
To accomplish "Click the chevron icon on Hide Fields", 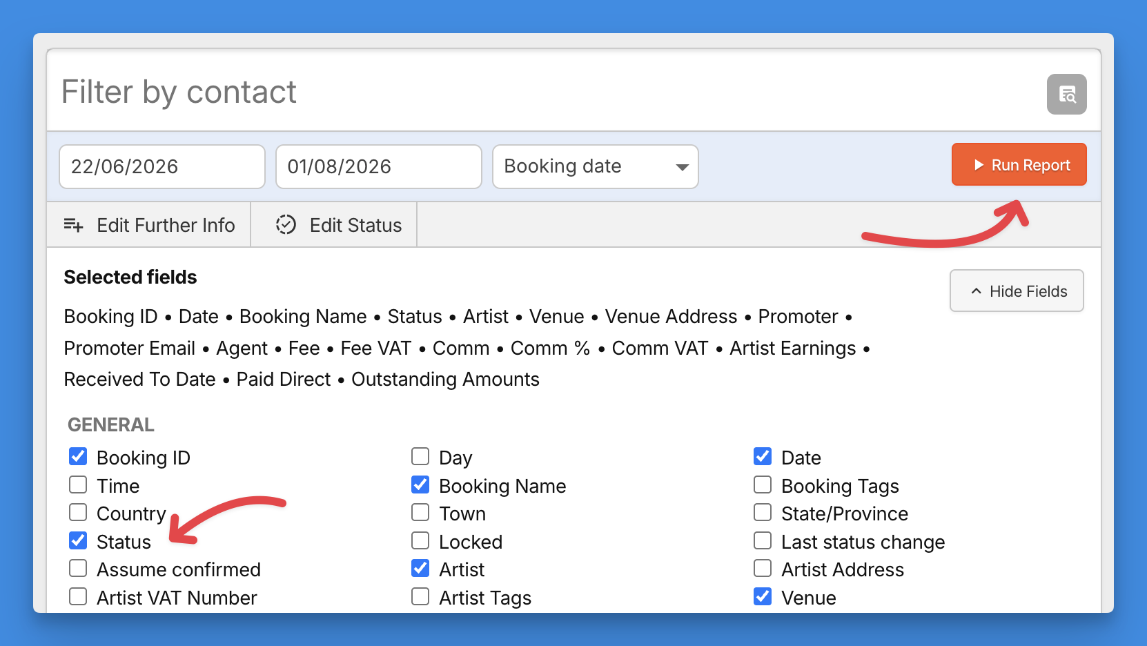I will (x=976, y=291).
